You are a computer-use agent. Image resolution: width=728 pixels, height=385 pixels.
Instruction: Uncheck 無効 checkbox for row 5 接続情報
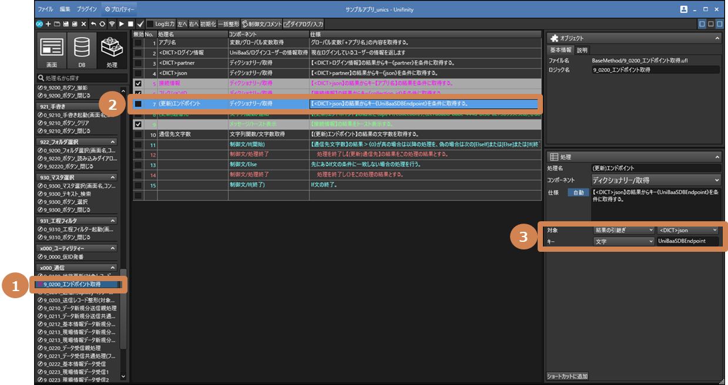click(x=137, y=83)
